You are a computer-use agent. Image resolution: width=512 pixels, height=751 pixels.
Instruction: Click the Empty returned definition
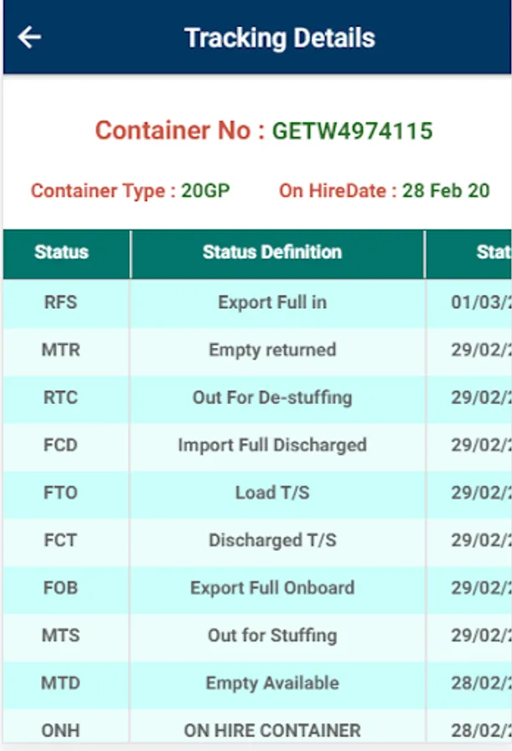272,350
